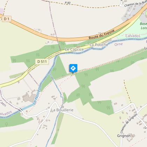Image resolution: width=147 pixels, height=147 pixels.
Task: Click the Le Noireau river label
Action: [x=37, y=94]
